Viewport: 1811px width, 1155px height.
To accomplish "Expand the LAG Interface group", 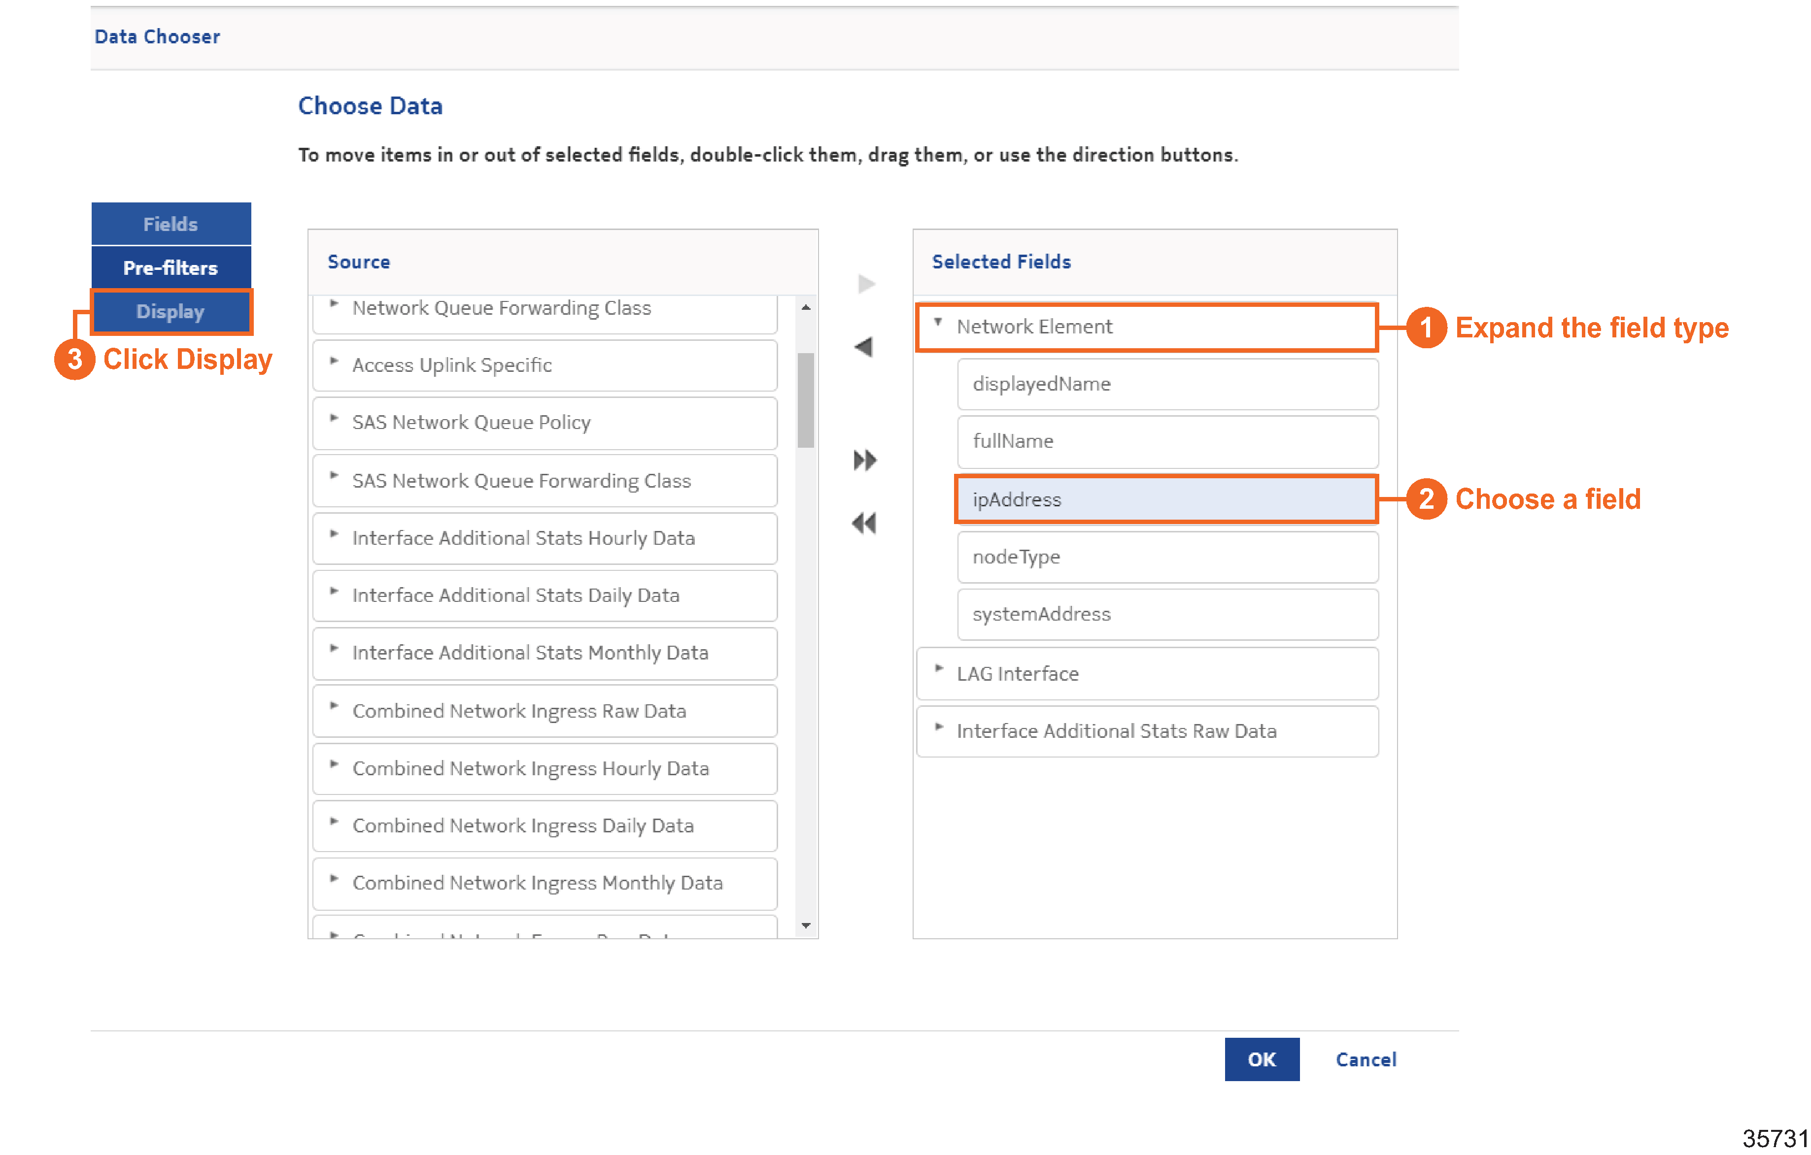I will click(x=939, y=669).
